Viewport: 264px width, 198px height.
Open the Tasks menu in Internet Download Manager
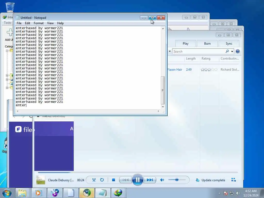point(7,23)
